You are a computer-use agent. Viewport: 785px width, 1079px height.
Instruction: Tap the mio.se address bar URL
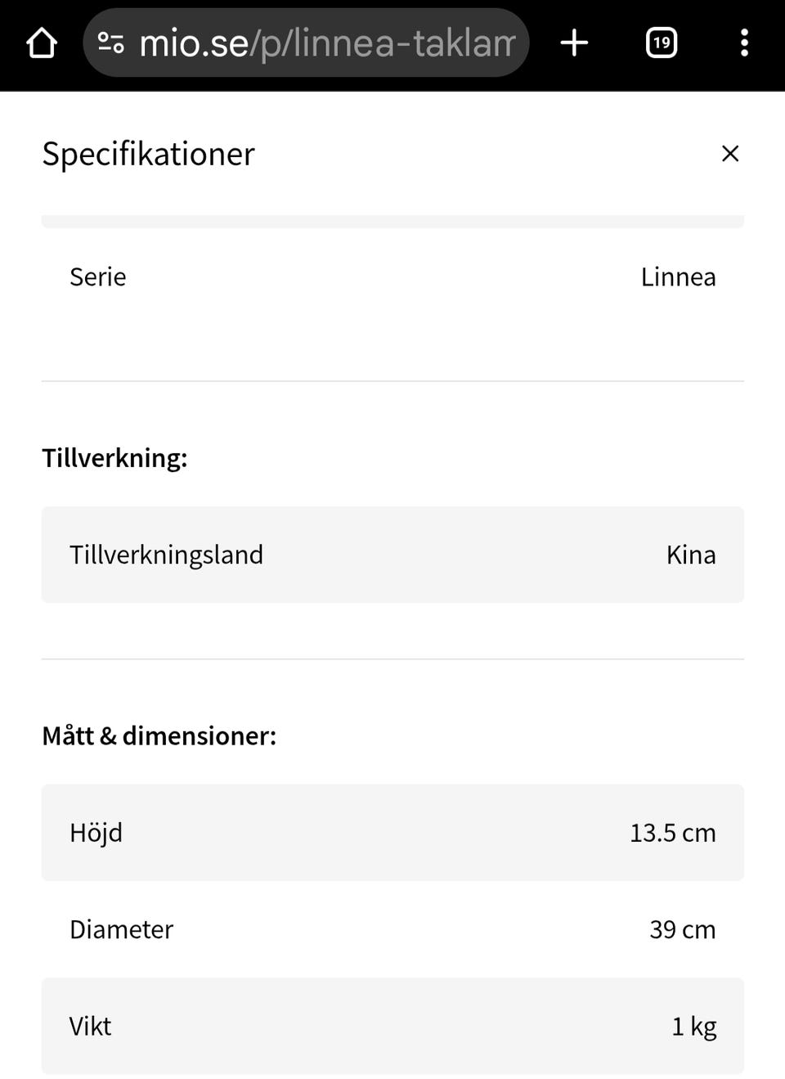tap(327, 43)
